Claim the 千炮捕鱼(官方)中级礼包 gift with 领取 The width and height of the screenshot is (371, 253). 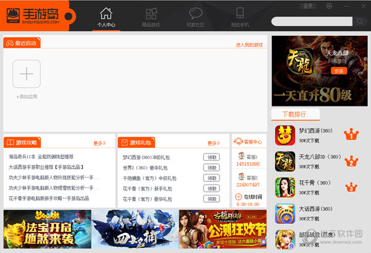[211, 178]
